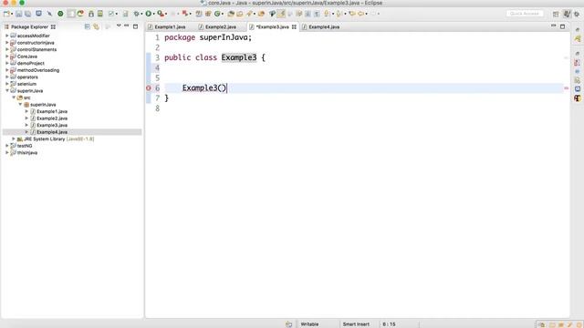Select Example2.java in Package Explorer
Screen dimensions: 584x328
(52, 118)
